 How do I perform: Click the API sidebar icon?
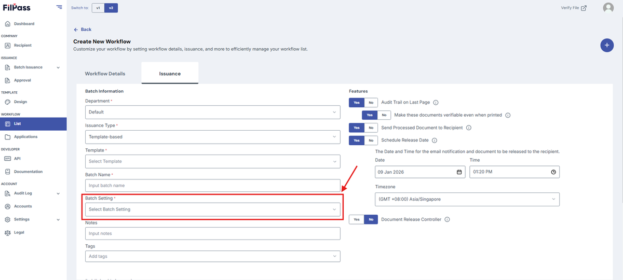coord(8,159)
